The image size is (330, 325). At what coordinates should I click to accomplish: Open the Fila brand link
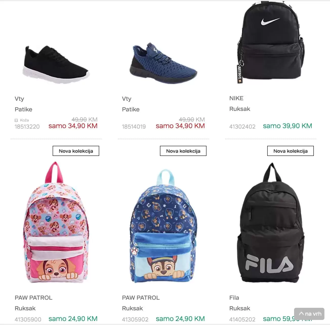coord(234,298)
